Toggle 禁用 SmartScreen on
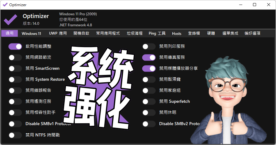The width and height of the screenshot is (276, 145). (15, 68)
